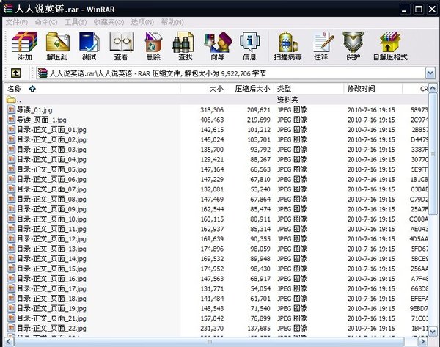Open the 帮助(H) menu
Screen dimensions: 440x347
click(172, 22)
